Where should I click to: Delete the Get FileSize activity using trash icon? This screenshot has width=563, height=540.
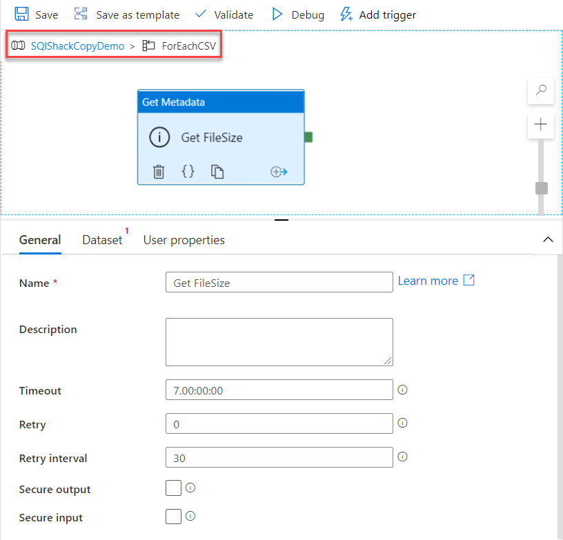tap(159, 171)
